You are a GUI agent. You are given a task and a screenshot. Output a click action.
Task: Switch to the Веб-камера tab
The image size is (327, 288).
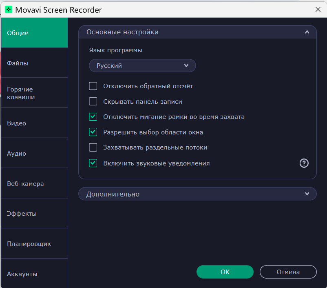pyautogui.click(x=34, y=183)
